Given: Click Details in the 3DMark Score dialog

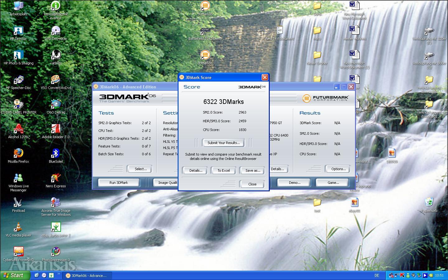Looking at the screenshot, I should coord(196,170).
